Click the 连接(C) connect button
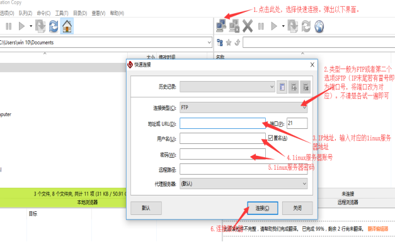 pos(263,208)
